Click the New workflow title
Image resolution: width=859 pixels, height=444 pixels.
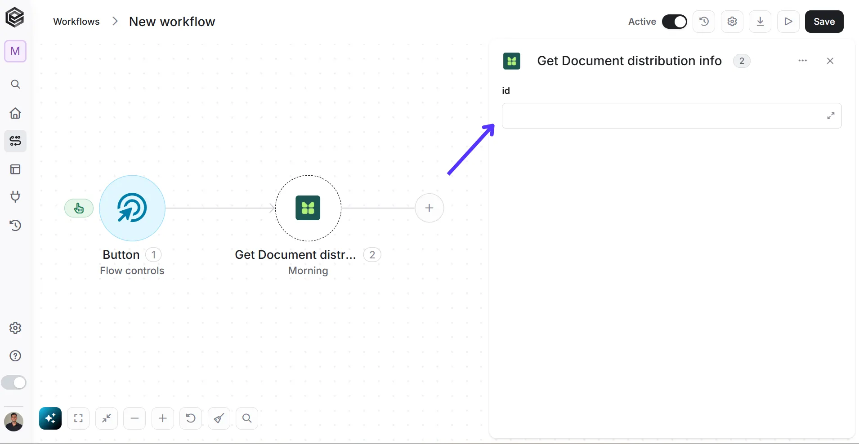(x=172, y=22)
